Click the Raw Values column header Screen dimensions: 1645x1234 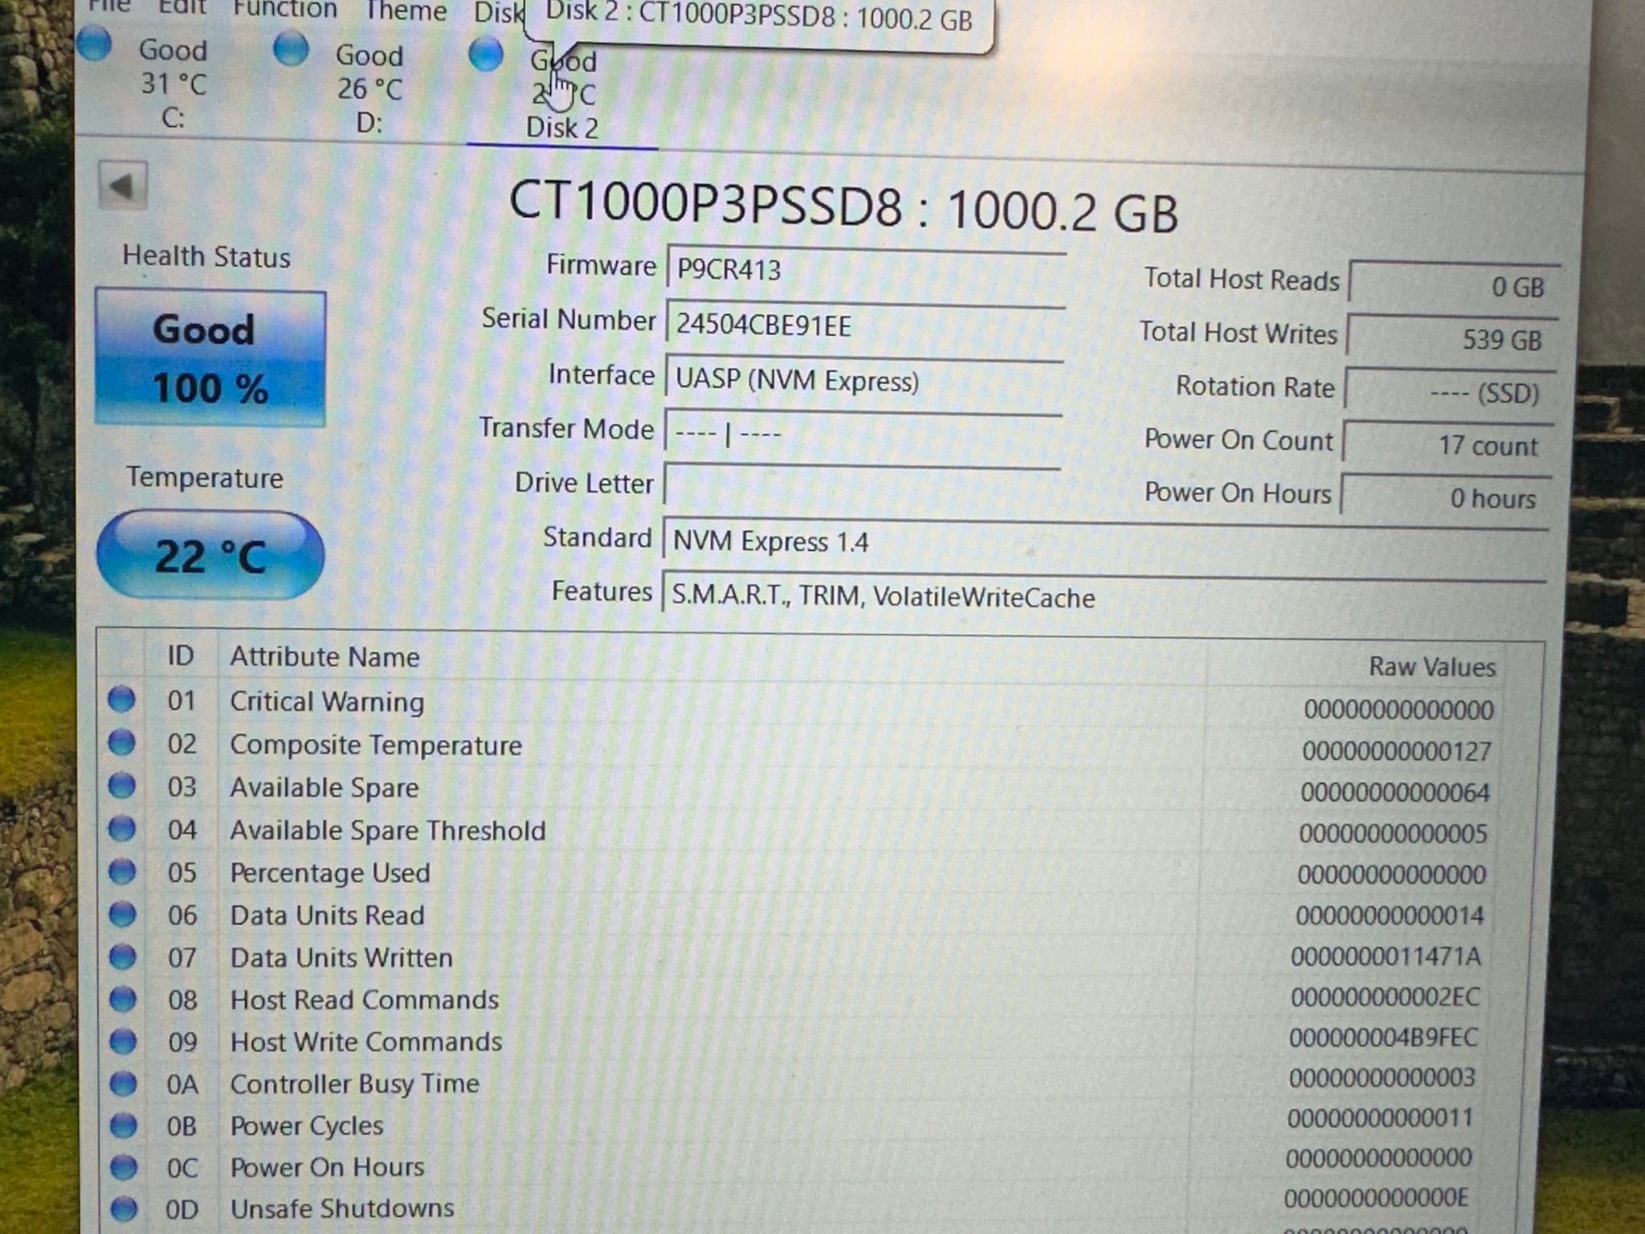pyautogui.click(x=1432, y=667)
